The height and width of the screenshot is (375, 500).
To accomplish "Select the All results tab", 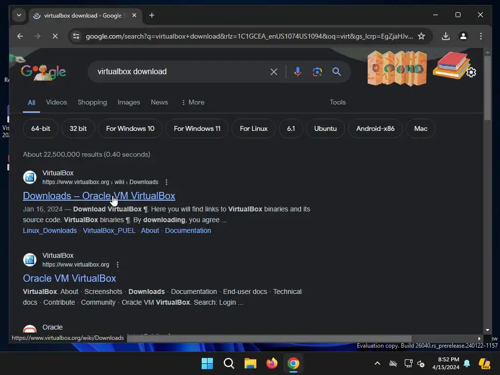I will click(x=31, y=103).
